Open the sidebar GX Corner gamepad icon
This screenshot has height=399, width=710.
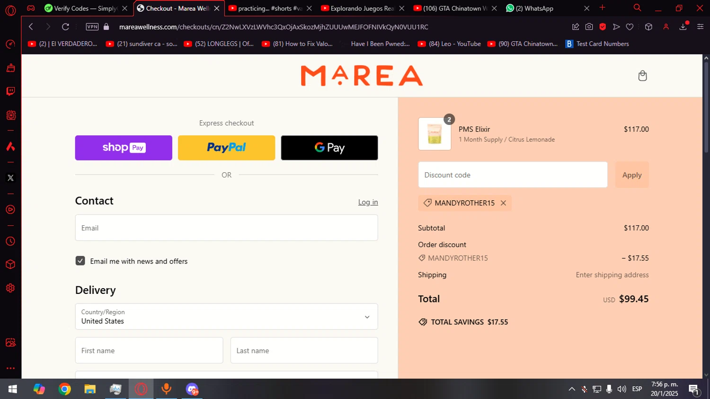[31, 8]
